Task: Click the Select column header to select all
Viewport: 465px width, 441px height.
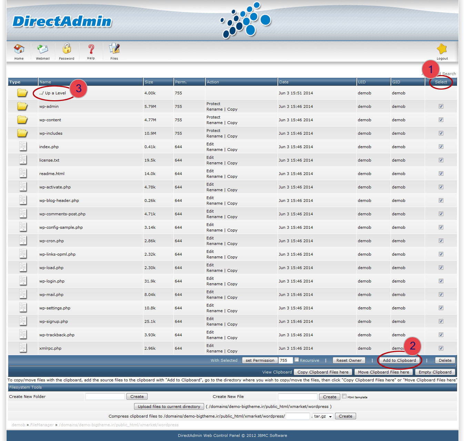Action: point(441,82)
